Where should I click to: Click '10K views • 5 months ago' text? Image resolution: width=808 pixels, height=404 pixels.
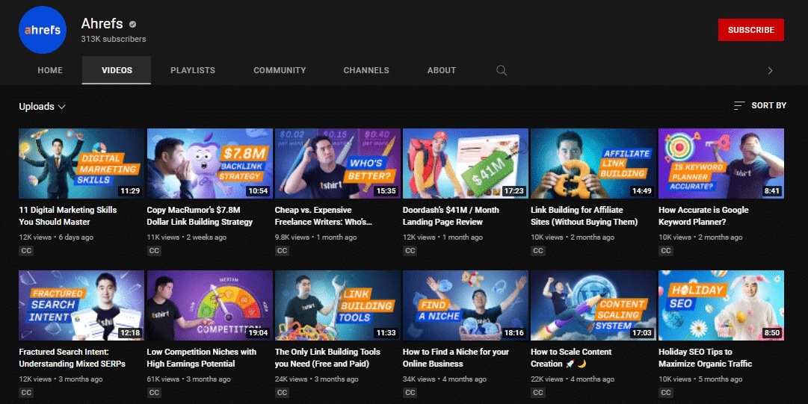700,379
